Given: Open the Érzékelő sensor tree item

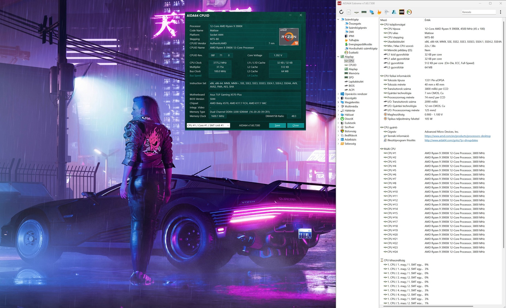Looking at the screenshot, I should [353, 53].
